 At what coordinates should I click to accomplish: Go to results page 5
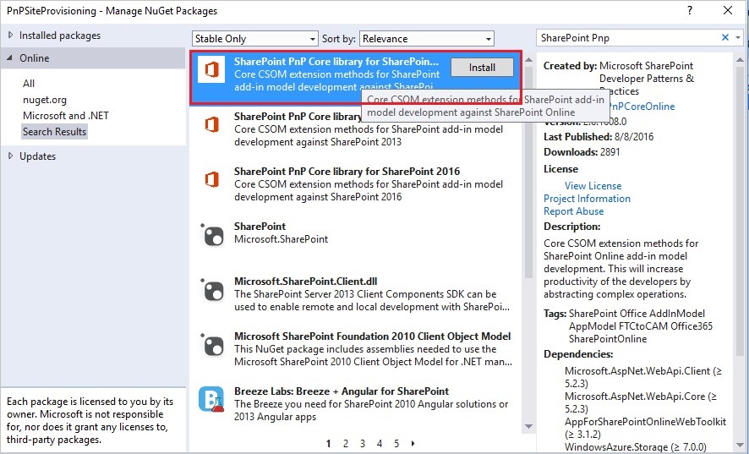tap(396, 444)
